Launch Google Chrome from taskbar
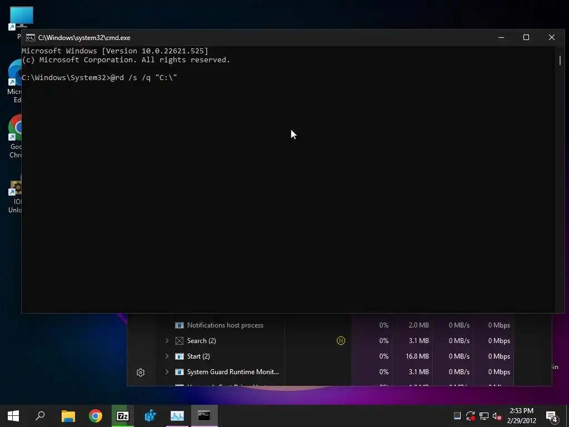569x427 pixels. [x=96, y=416]
